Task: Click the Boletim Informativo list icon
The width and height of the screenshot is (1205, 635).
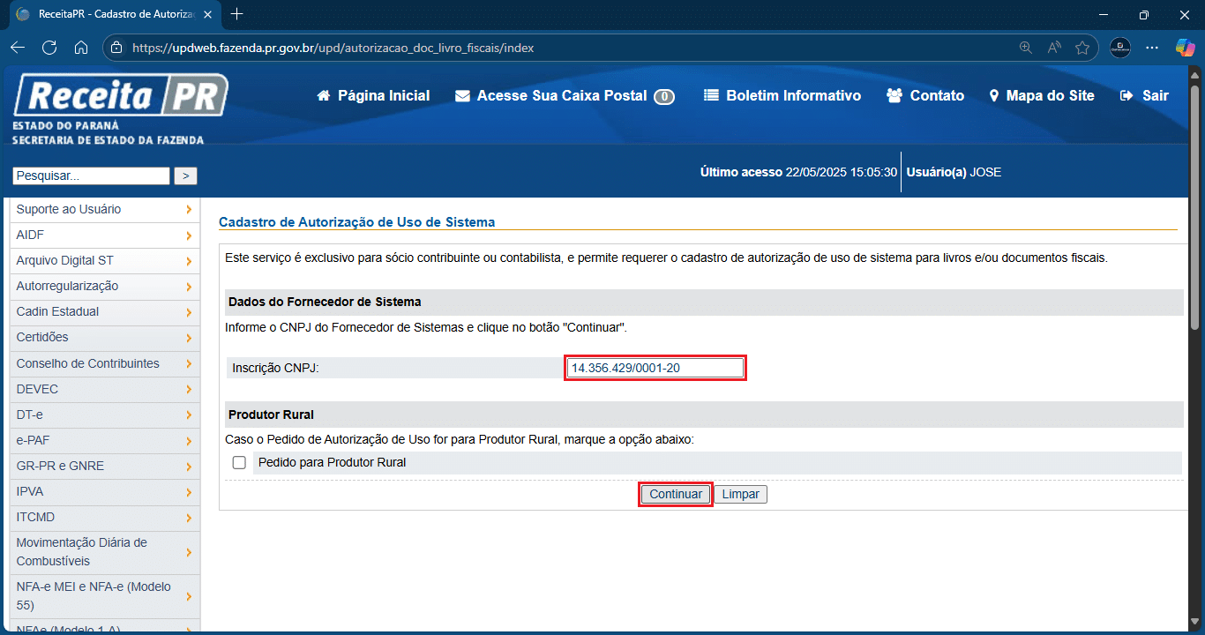Action: click(x=711, y=95)
